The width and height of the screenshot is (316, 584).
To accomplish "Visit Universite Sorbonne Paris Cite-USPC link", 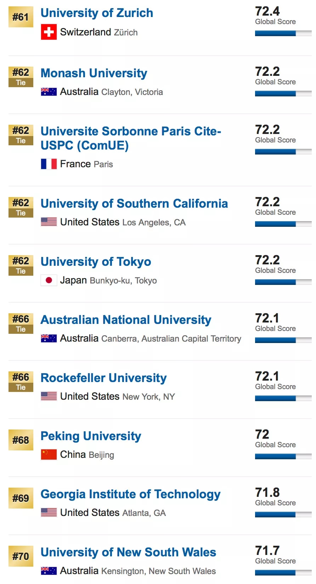I will click(131, 138).
